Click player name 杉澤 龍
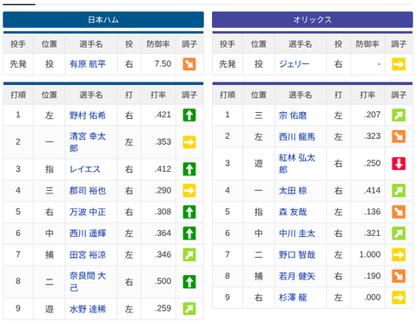The width and height of the screenshot is (417, 322). (x=293, y=298)
